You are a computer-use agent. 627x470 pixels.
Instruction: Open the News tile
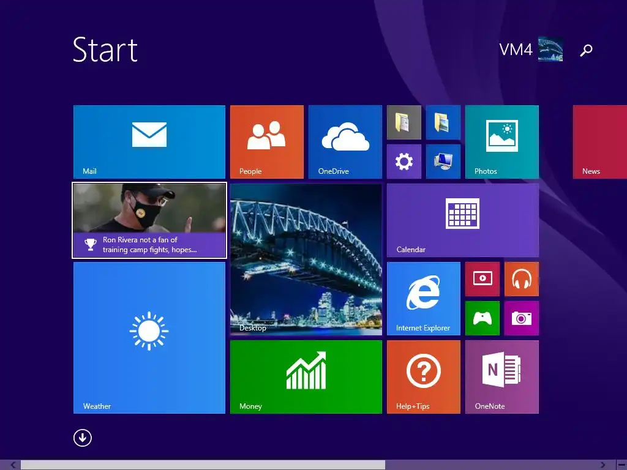600,142
